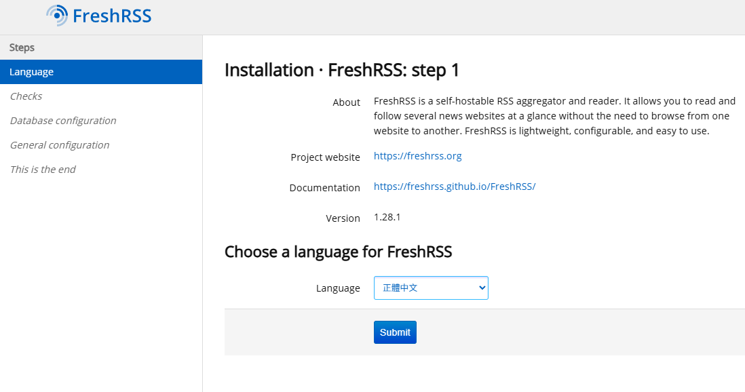Open the Database configuration step
The height and width of the screenshot is (392, 745).
(x=63, y=121)
